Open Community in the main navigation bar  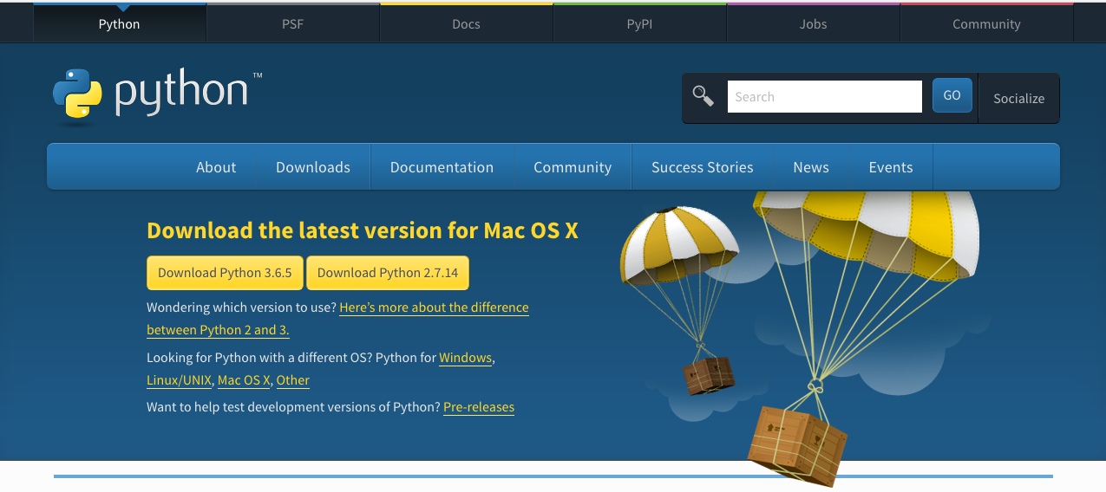pos(573,167)
